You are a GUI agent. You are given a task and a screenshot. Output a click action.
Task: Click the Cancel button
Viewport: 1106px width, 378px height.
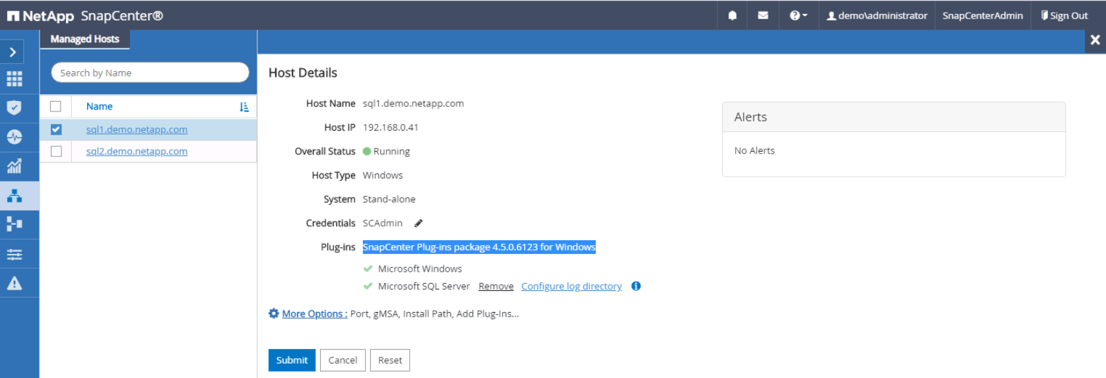(x=342, y=360)
